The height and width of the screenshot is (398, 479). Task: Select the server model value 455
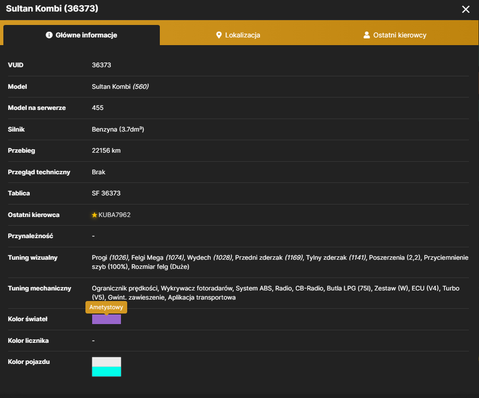[x=98, y=108]
